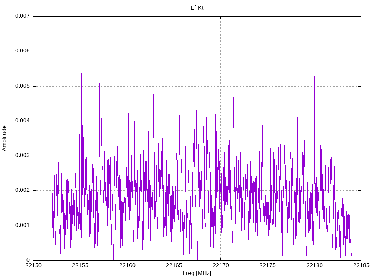Click y-axis tick label 0.007
The image size is (371, 278).
[22, 16]
